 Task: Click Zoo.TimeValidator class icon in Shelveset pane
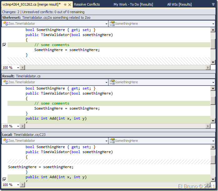pyautogui.click(x=5, y=23)
